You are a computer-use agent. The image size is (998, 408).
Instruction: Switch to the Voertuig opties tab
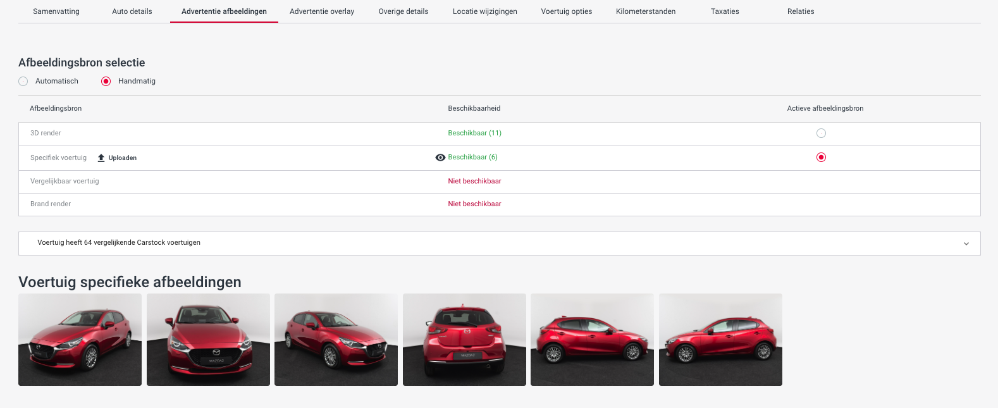coord(566,11)
